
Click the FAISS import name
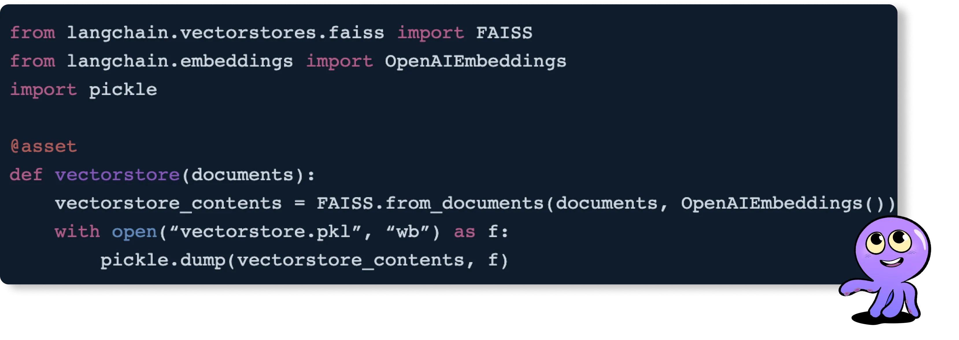(505, 33)
